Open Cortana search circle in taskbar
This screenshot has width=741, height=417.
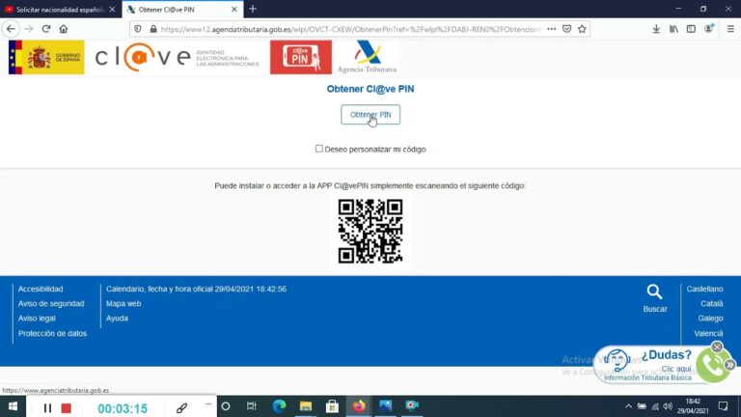(x=226, y=406)
